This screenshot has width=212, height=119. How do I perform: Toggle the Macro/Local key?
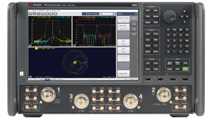(x=178, y=63)
